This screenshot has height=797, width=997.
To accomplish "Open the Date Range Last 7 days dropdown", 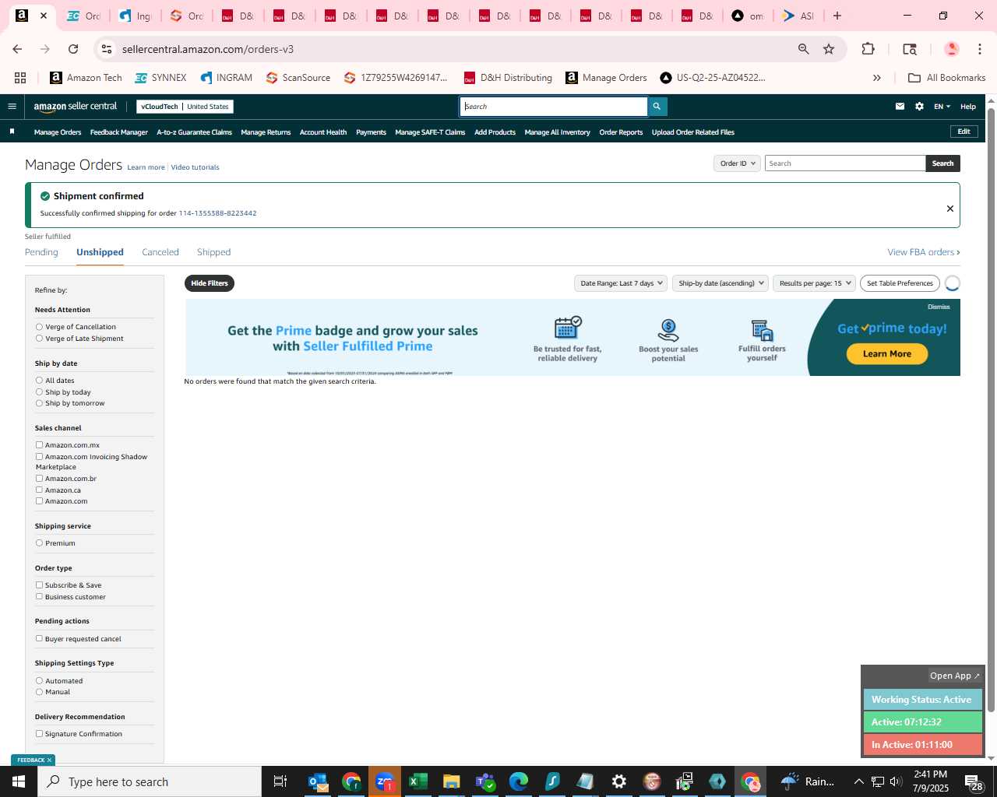I will tap(621, 283).
